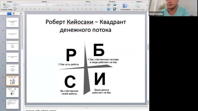The width and height of the screenshot is (198, 111).
Task: Align text left in the Абзац group
Action: tap(73, 9)
